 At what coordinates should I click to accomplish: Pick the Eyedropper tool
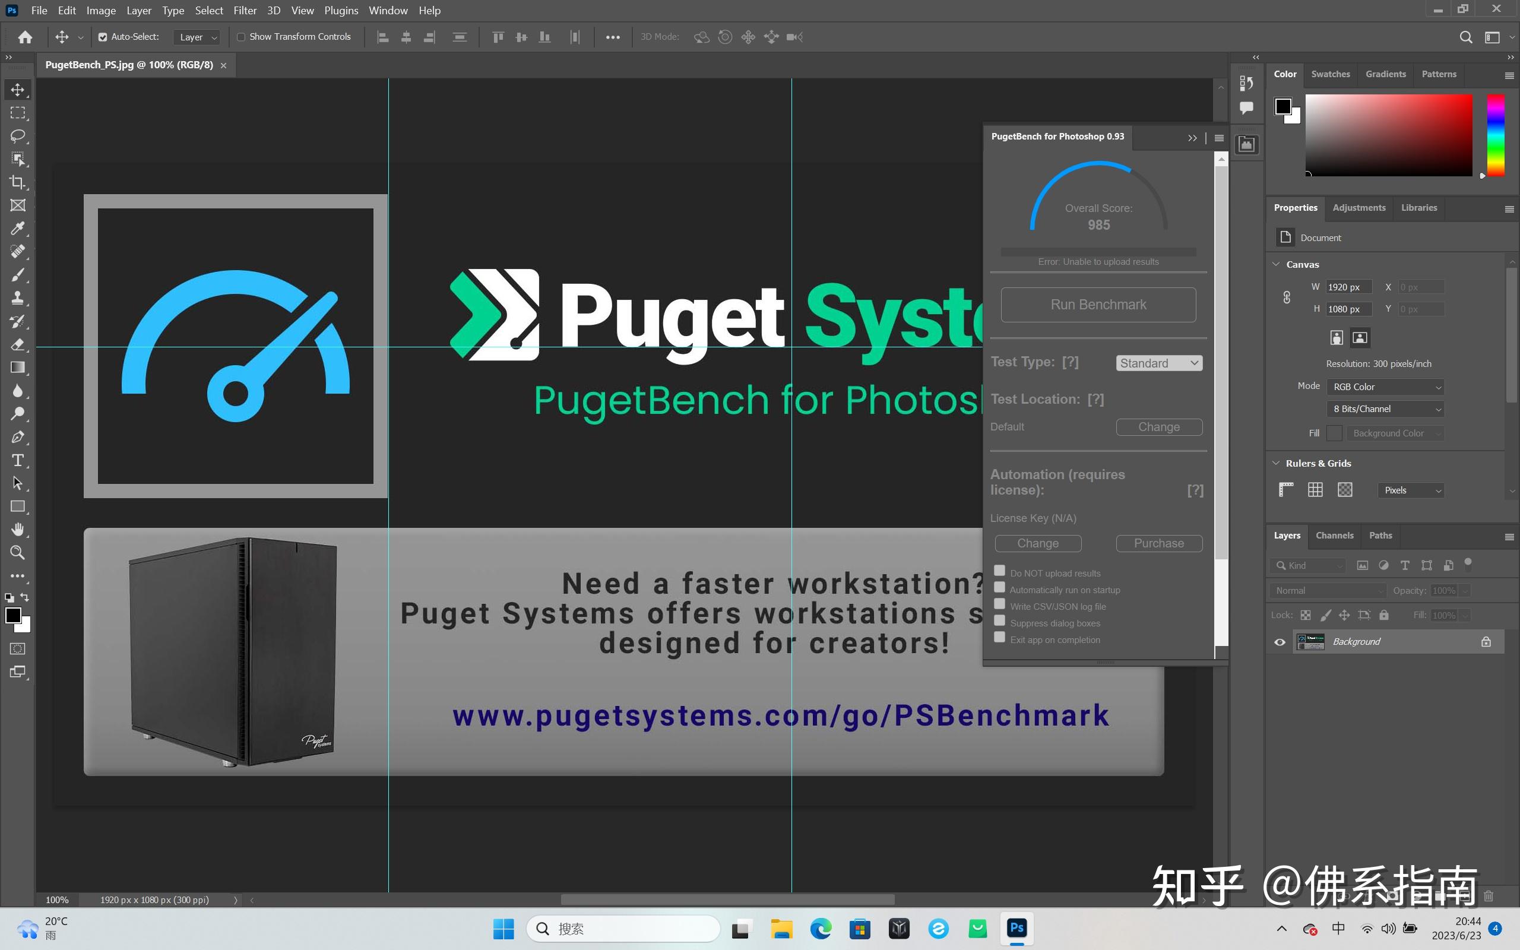click(x=18, y=229)
